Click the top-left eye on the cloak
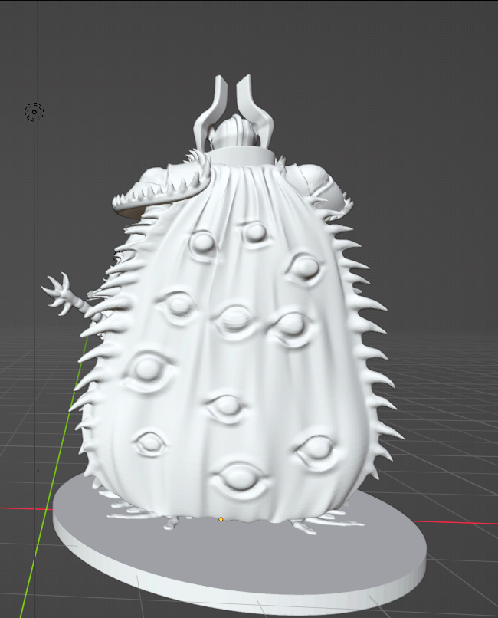Image resolution: width=498 pixels, height=618 pixels. click(x=202, y=244)
